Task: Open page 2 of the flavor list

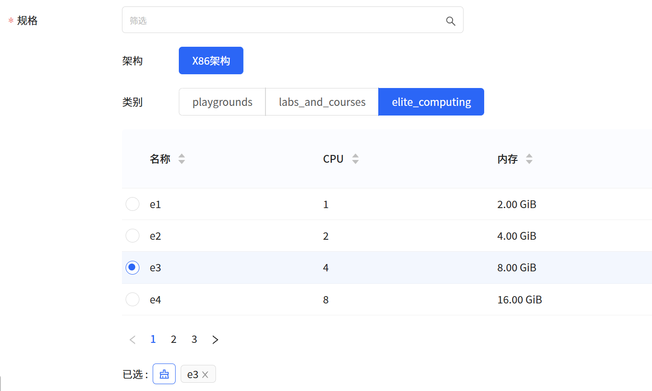Action: tap(173, 339)
